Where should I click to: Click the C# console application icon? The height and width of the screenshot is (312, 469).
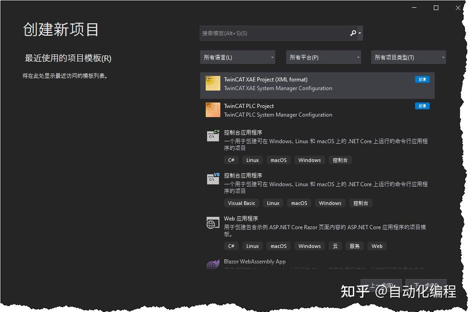point(213,135)
